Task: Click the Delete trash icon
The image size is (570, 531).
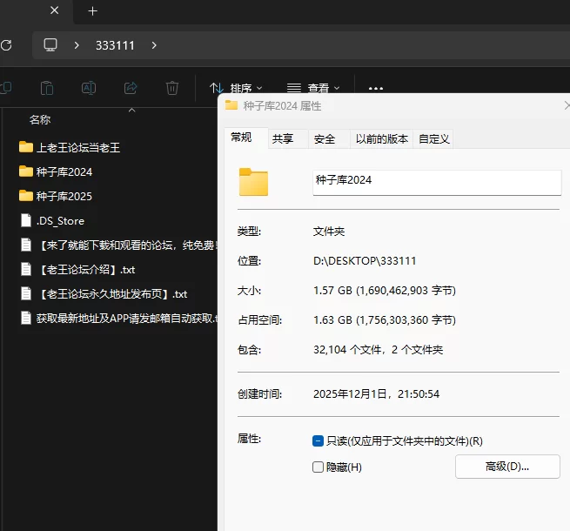Action: [172, 88]
